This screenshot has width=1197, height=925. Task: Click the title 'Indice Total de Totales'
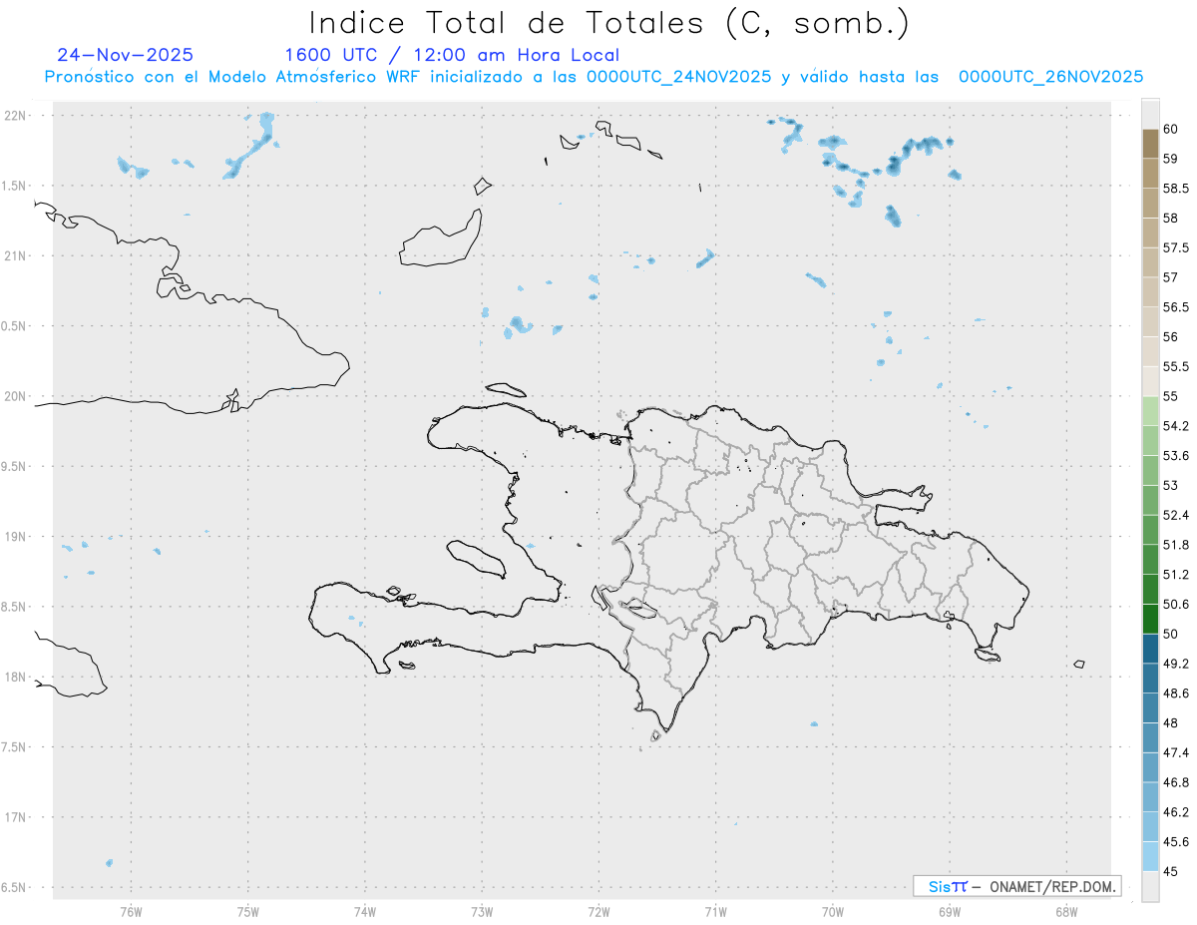[509, 22]
